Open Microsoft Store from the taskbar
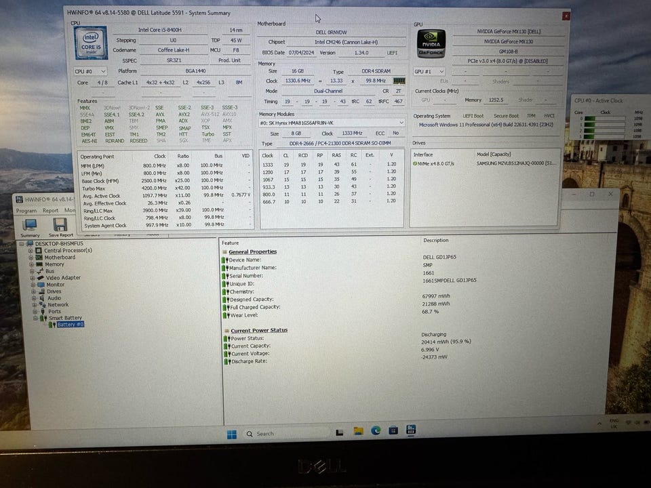651x488 pixels. coord(393,430)
